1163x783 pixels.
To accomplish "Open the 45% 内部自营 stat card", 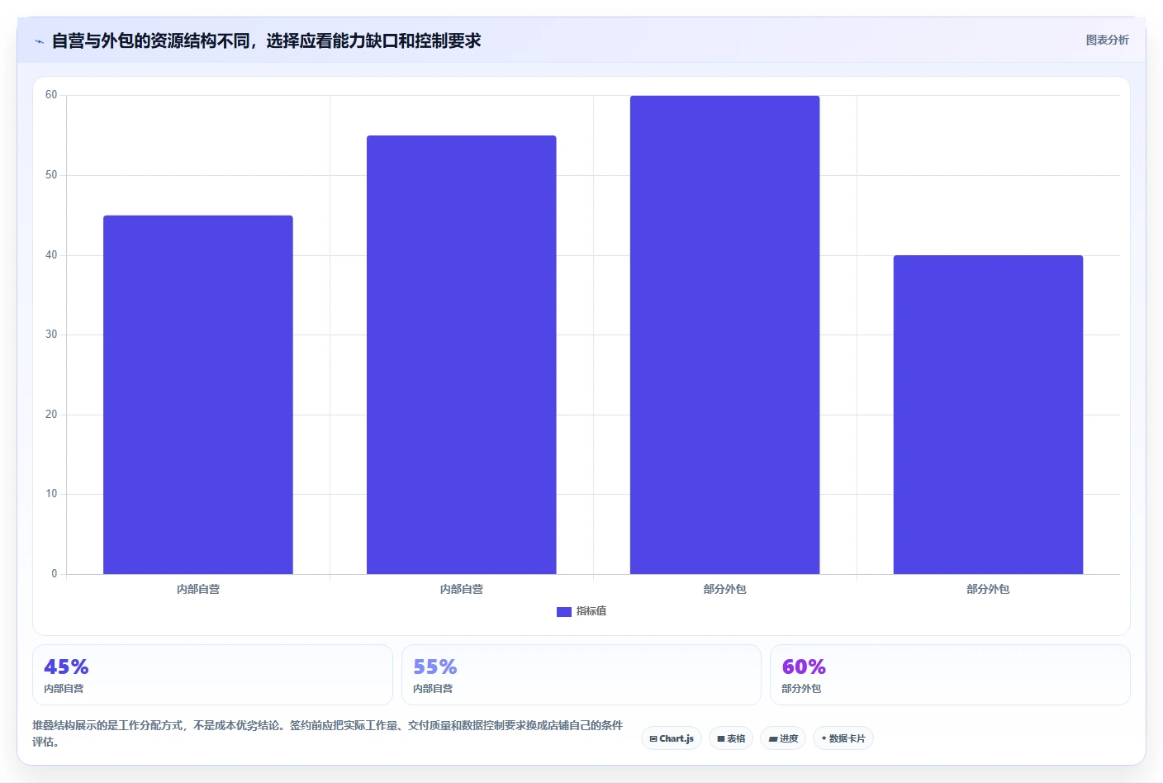I will click(212, 675).
